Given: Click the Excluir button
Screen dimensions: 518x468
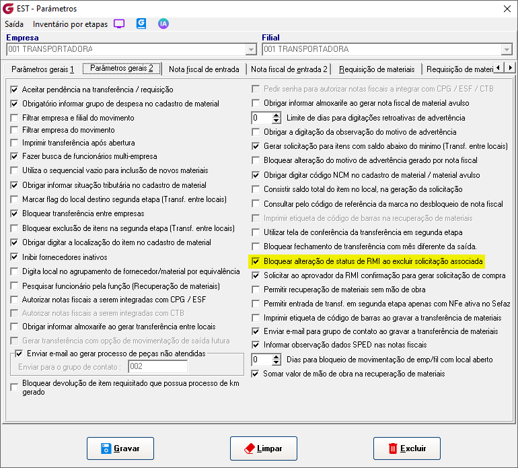Looking at the screenshot, I should coord(407,448).
